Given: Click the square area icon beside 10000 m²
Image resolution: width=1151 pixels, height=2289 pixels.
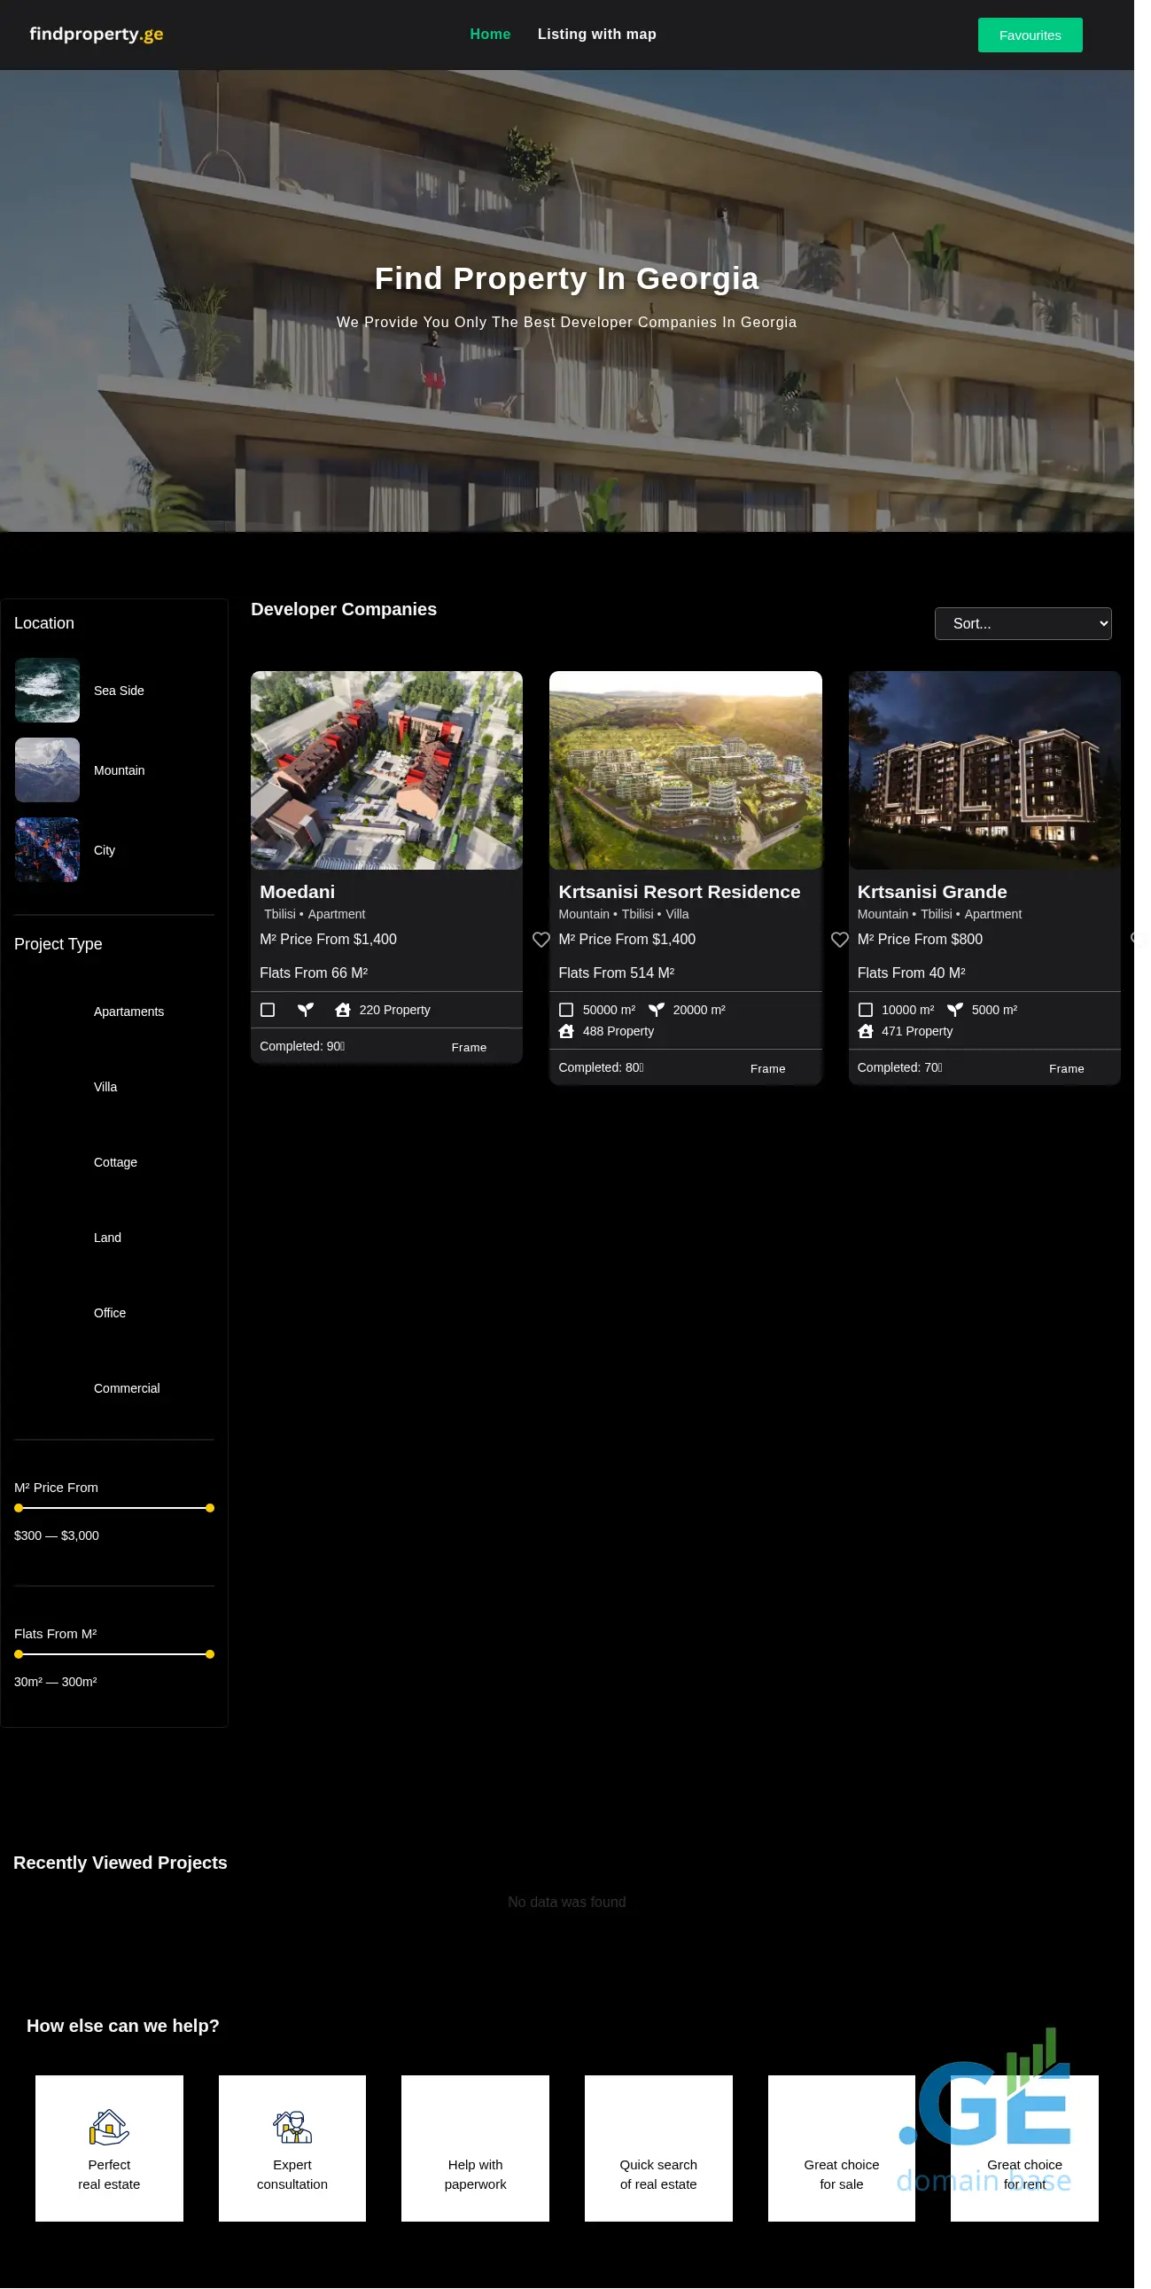Looking at the screenshot, I should (865, 1010).
